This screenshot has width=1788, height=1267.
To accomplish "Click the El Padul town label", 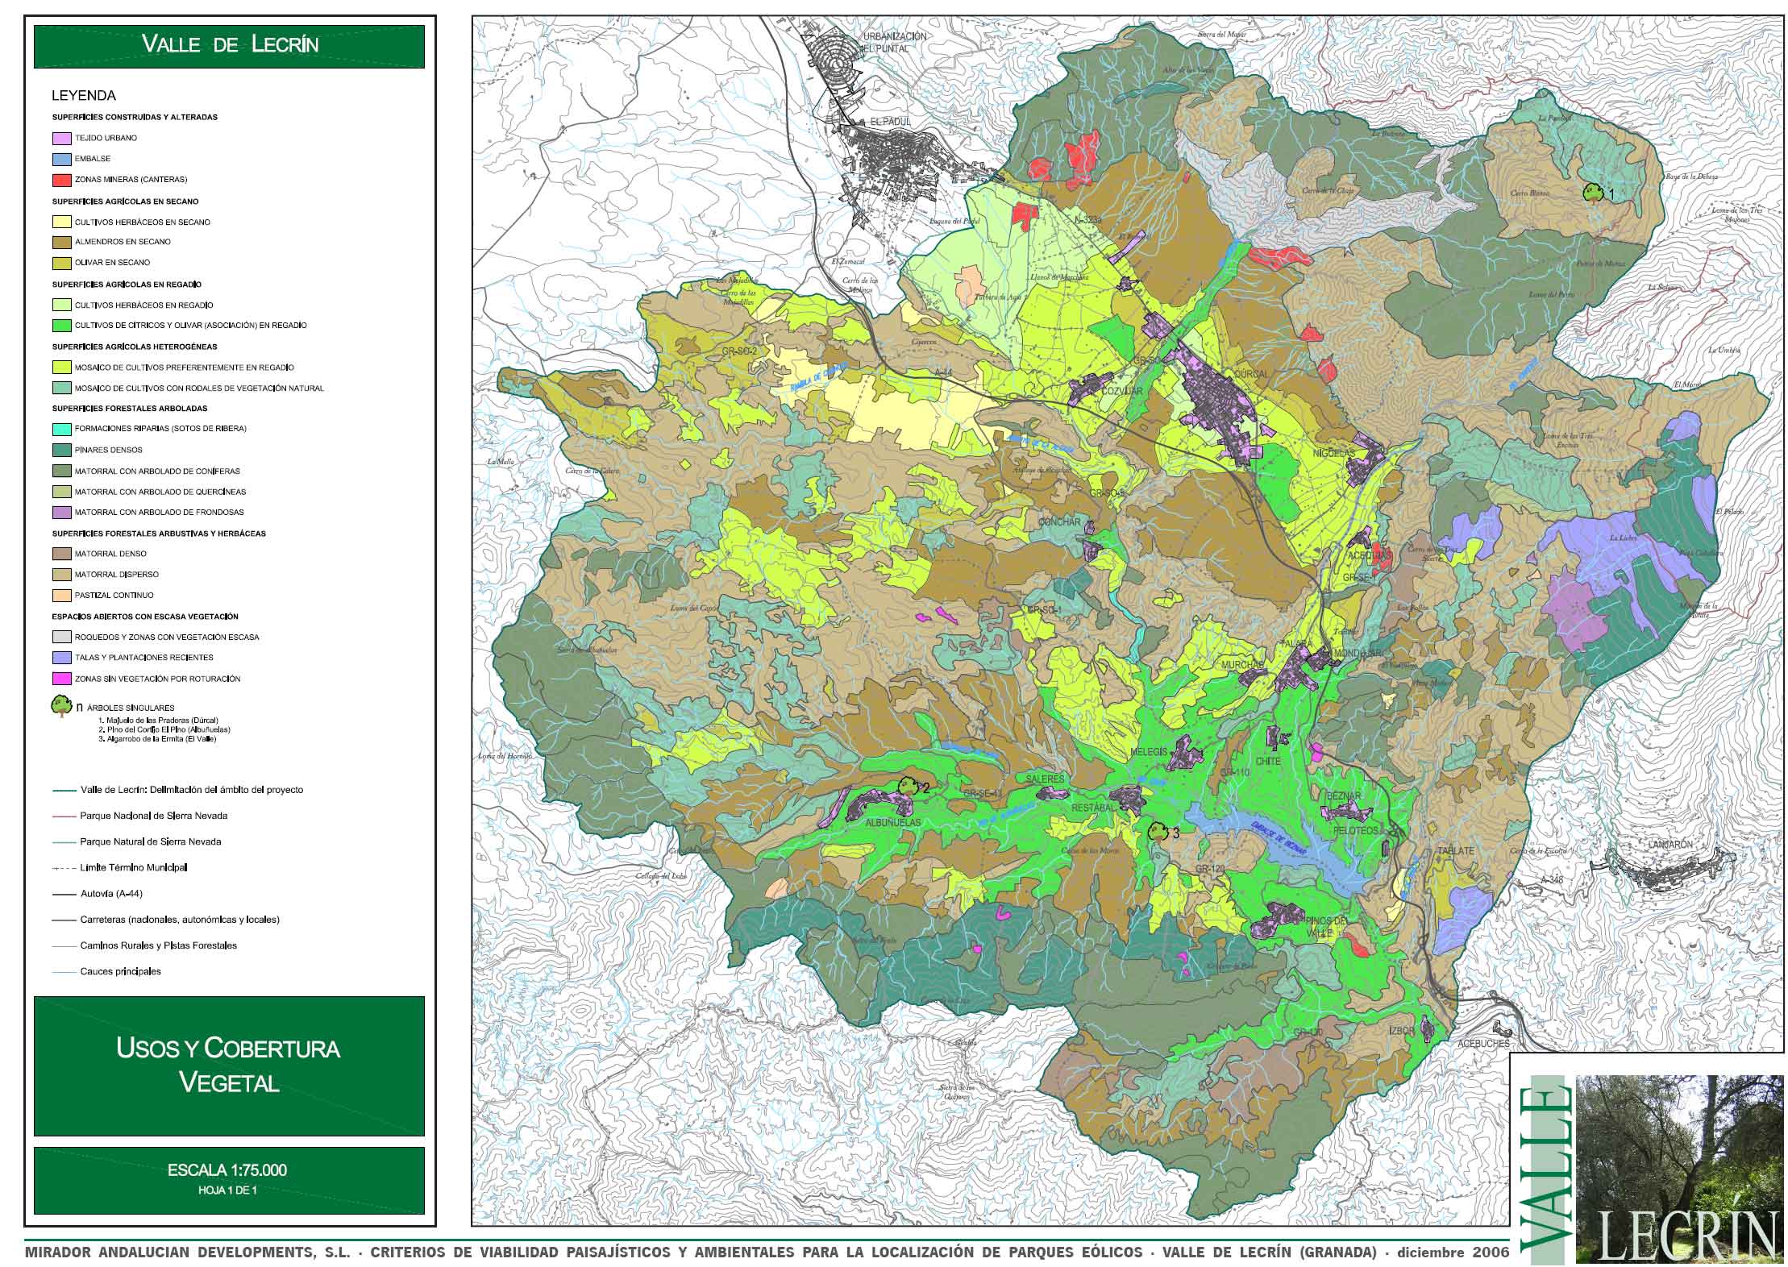I will 890,123.
